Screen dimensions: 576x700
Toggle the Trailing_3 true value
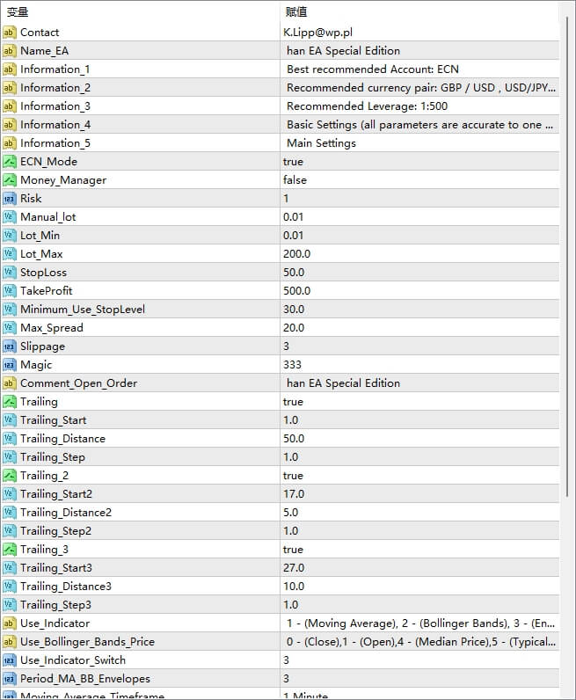coord(294,550)
